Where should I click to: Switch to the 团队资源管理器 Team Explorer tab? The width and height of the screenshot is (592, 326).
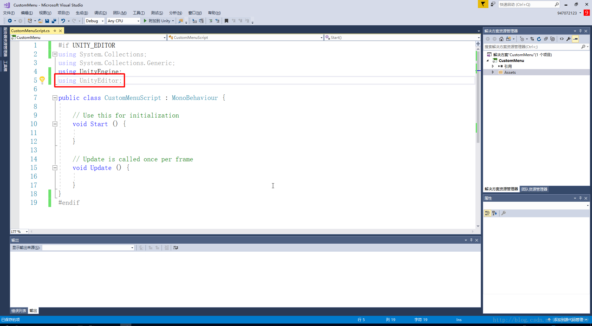(x=534, y=189)
